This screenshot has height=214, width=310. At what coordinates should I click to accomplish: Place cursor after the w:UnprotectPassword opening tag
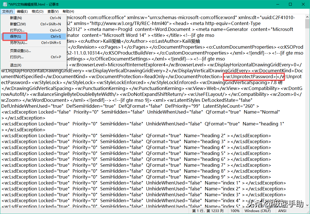(x=277, y=77)
